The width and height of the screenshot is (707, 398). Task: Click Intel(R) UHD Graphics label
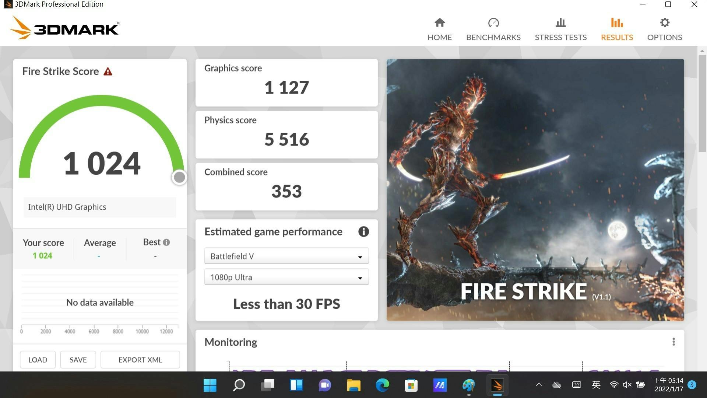tap(67, 207)
